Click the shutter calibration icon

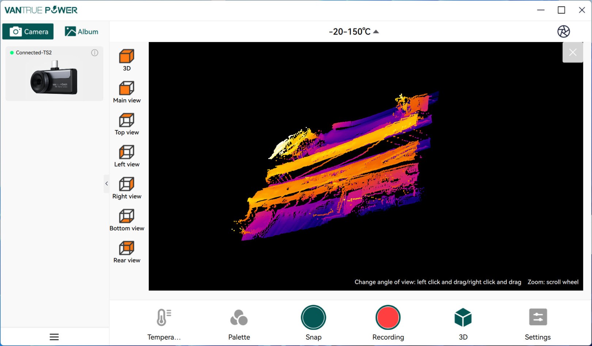click(563, 31)
